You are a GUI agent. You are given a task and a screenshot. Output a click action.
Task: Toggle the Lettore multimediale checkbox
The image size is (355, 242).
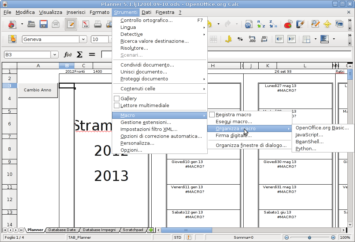[117, 106]
